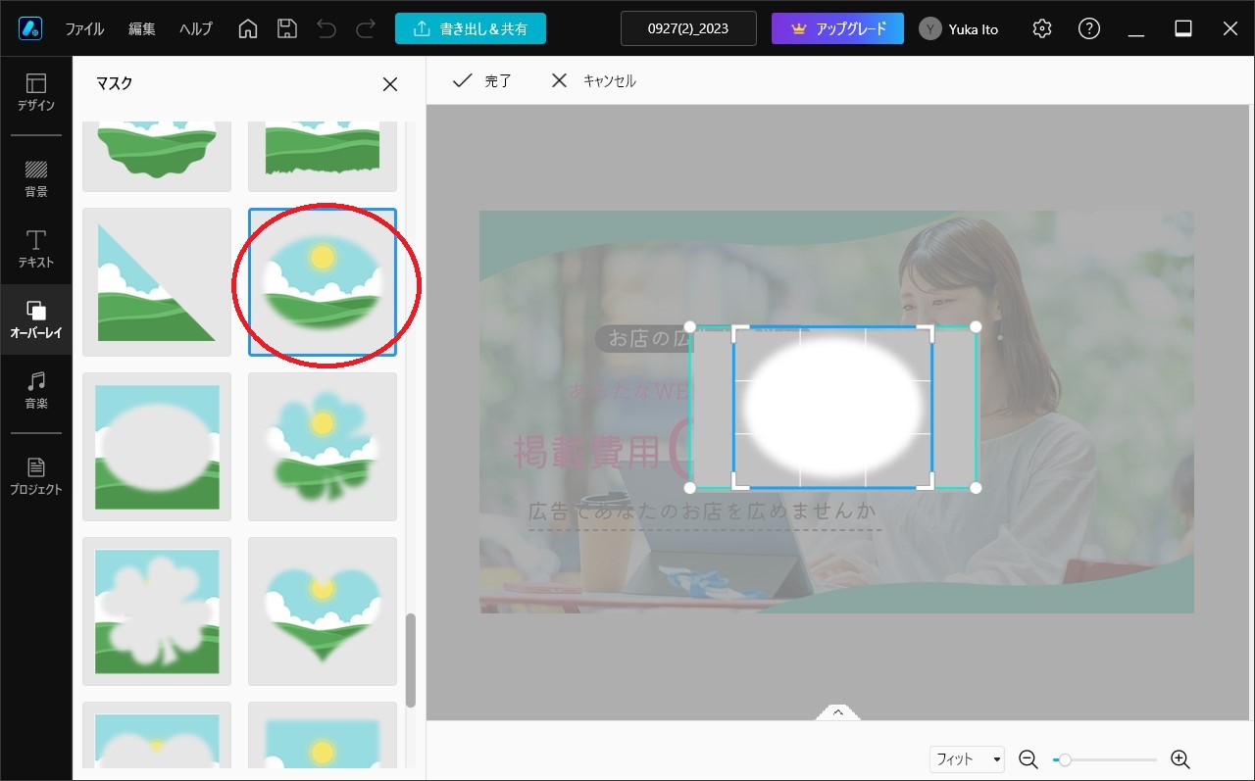
Task: Select the heart mask thumbnail
Action: 323,611
